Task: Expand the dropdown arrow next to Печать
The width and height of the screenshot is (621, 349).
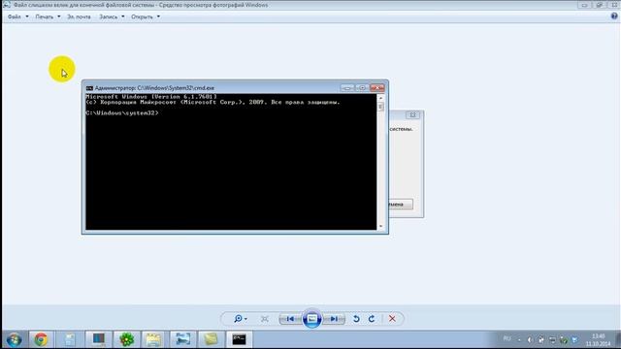Action: [x=58, y=16]
